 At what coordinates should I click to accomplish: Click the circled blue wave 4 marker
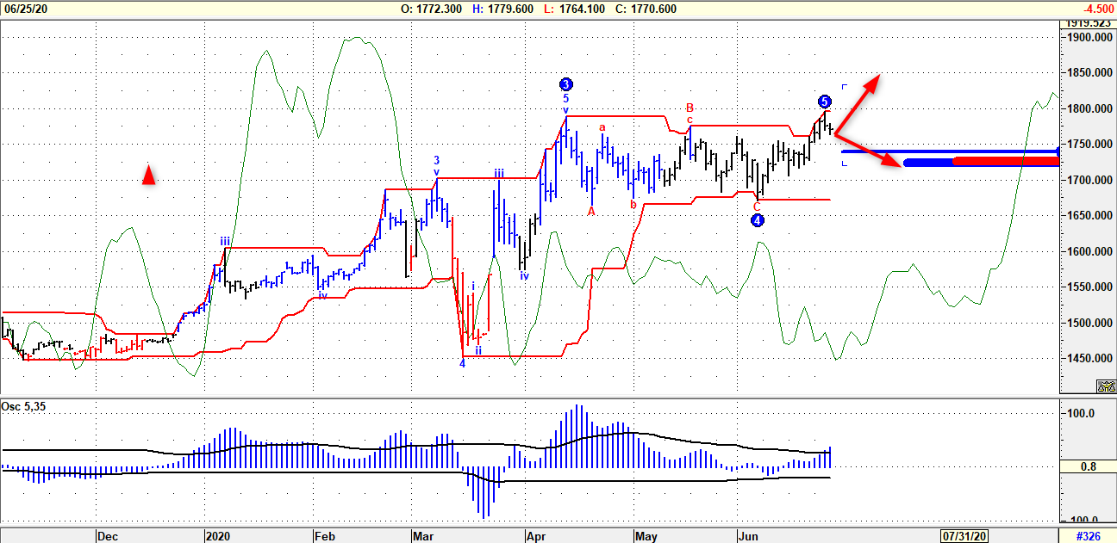[757, 220]
